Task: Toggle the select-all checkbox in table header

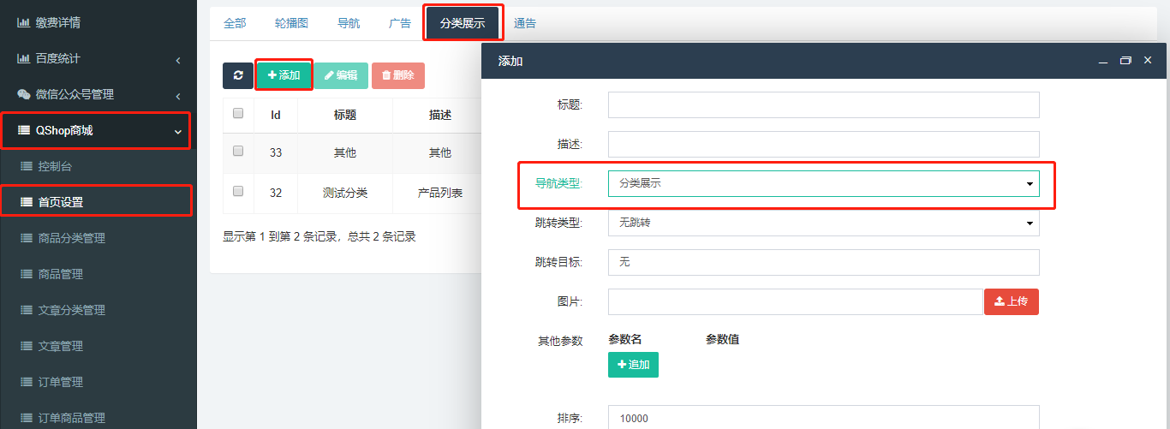Action: tap(238, 113)
